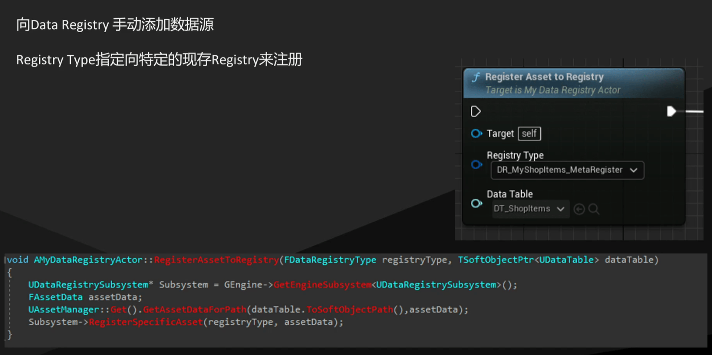Click the Registry Type input pin
712x355 pixels.
tap(476, 165)
